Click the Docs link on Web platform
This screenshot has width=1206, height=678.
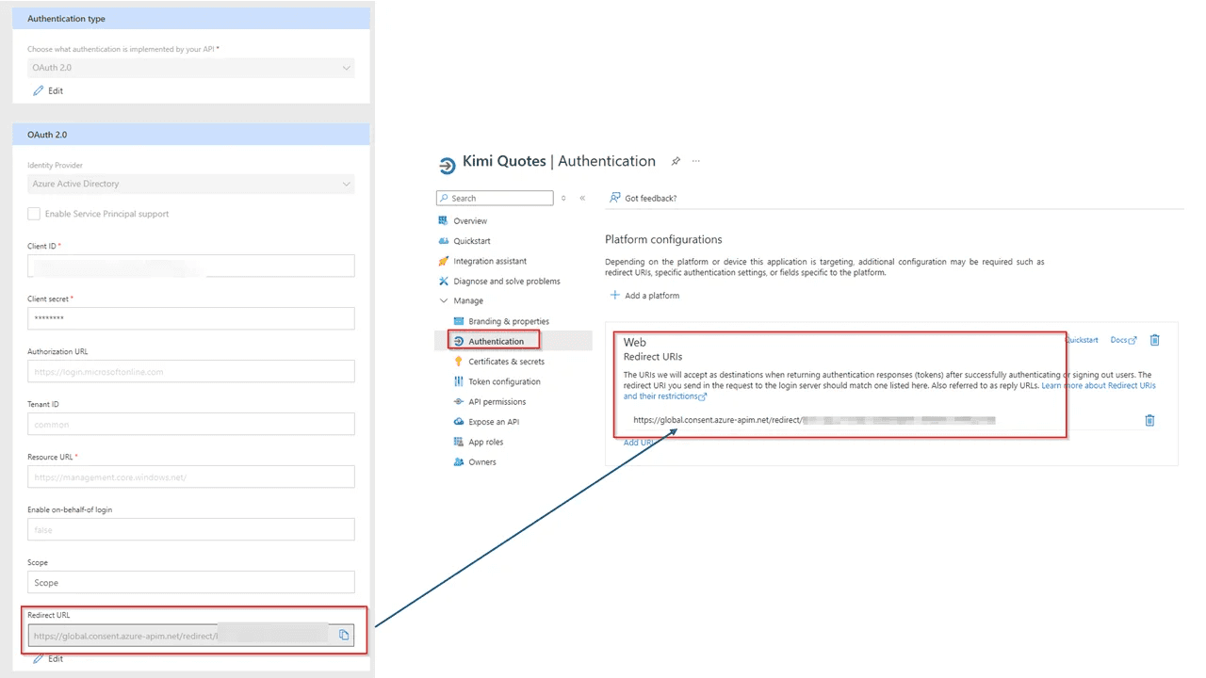[x=1123, y=340]
